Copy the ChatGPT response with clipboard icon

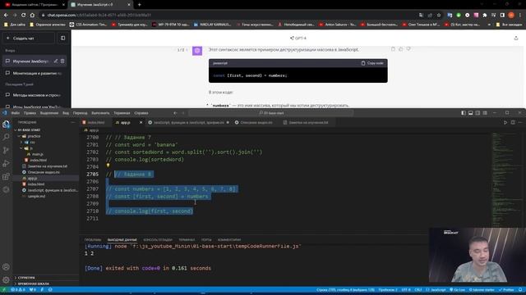click(x=393, y=49)
